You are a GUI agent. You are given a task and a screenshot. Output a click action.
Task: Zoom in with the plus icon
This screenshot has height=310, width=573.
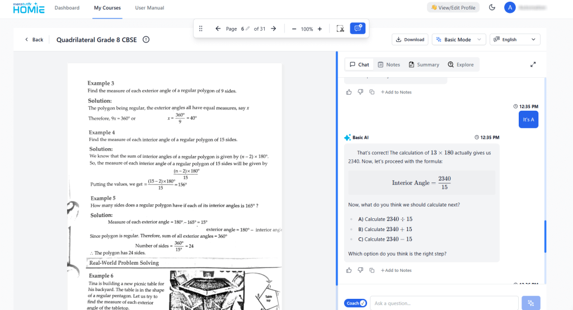coord(320,29)
